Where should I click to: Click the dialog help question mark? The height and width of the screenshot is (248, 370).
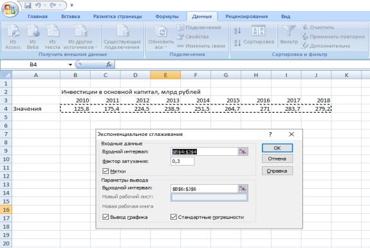[x=270, y=134]
